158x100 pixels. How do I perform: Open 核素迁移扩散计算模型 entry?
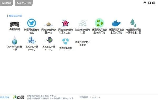pos(82,44)
